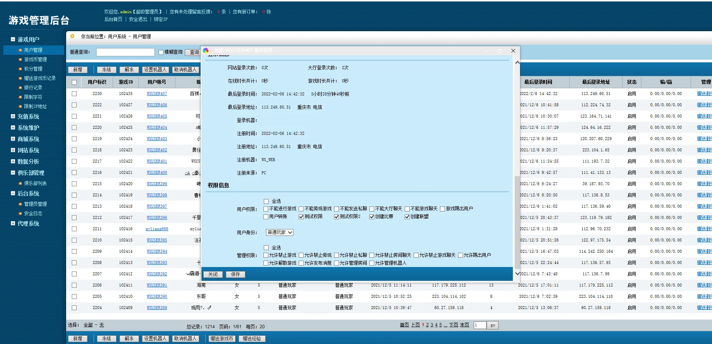Uncheck the 测试权限 checkbox
Viewport: 712px width, 344px height.
[x=301, y=217]
